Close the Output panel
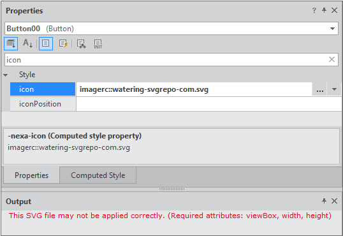 pos(334,201)
